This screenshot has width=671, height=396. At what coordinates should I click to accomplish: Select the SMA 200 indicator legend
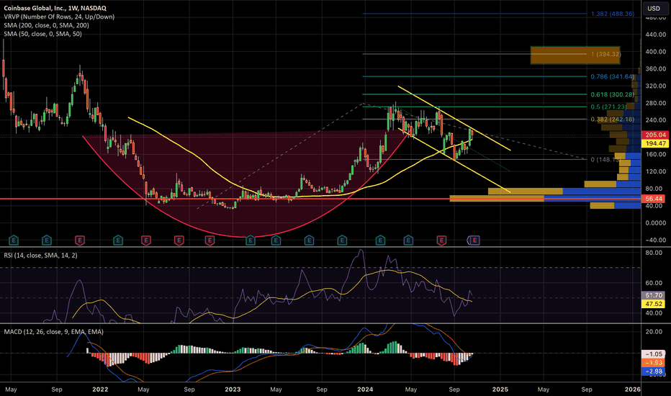point(46,25)
